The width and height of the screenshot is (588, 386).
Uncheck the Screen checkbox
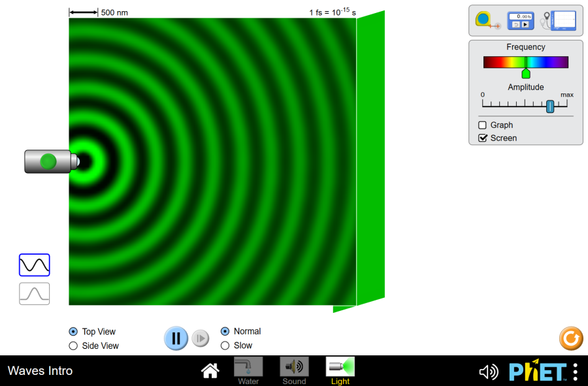(483, 138)
